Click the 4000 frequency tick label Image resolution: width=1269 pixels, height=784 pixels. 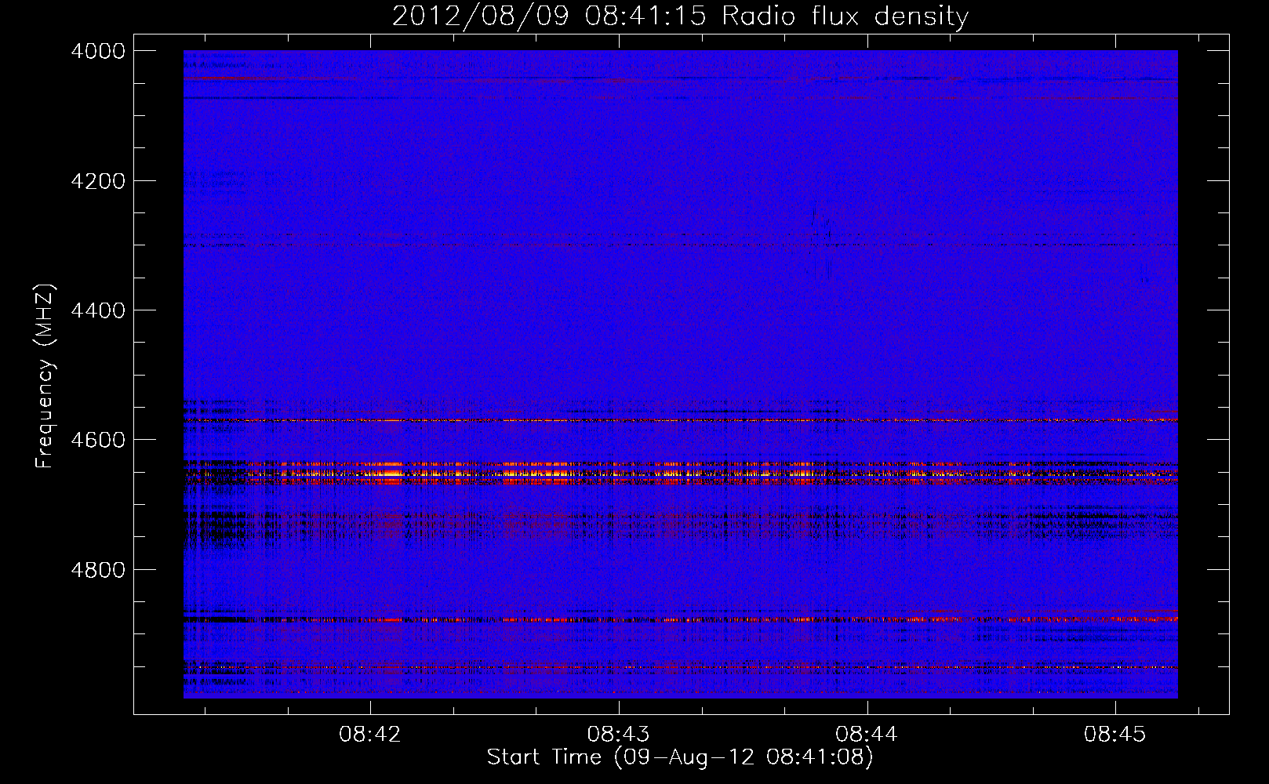[x=98, y=51]
